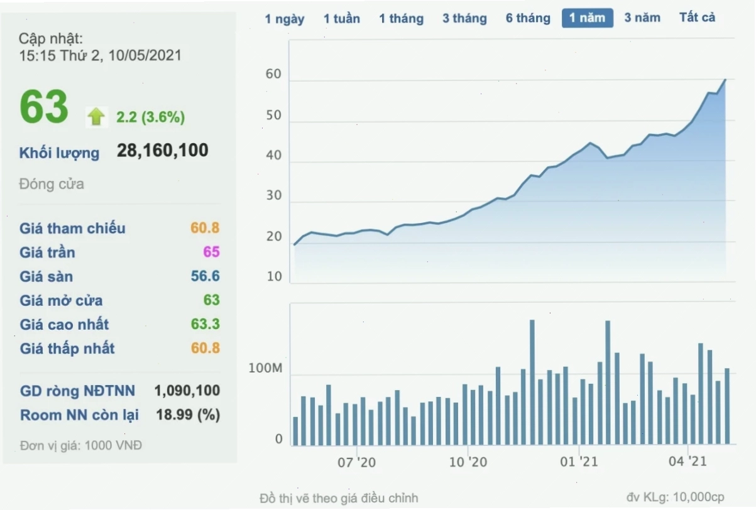
Task: Select the Giá tham chiếu row
Action: click(119, 228)
